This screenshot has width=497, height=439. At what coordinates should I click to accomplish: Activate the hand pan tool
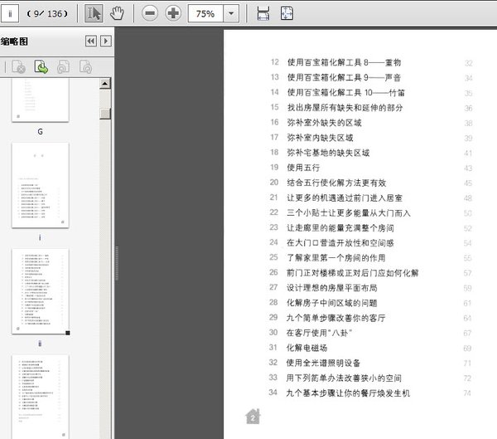click(117, 13)
